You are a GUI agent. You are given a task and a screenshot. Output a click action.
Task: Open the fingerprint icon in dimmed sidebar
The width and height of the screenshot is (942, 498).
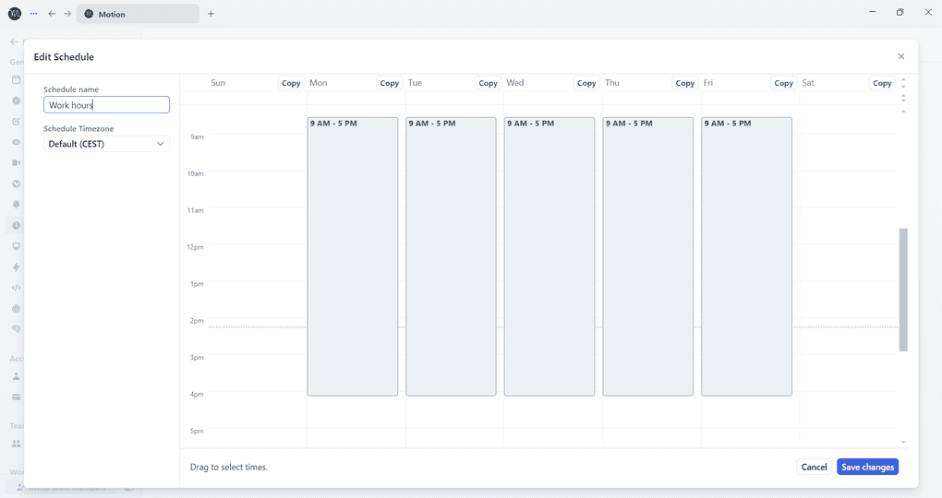point(17,308)
